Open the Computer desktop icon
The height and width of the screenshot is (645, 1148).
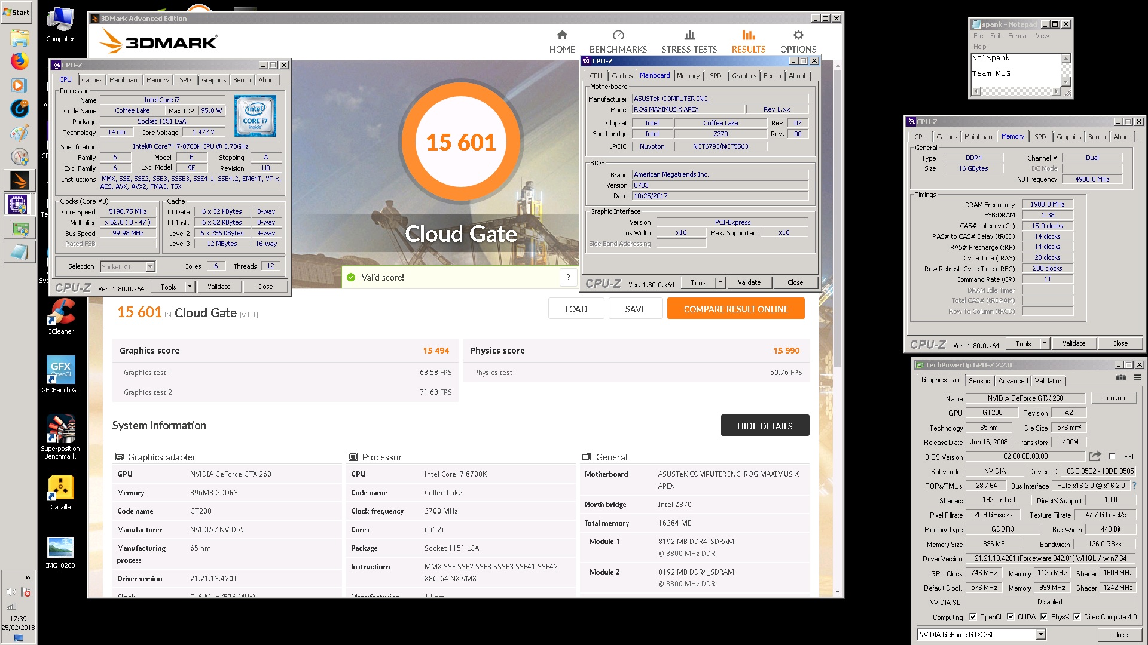point(60,25)
